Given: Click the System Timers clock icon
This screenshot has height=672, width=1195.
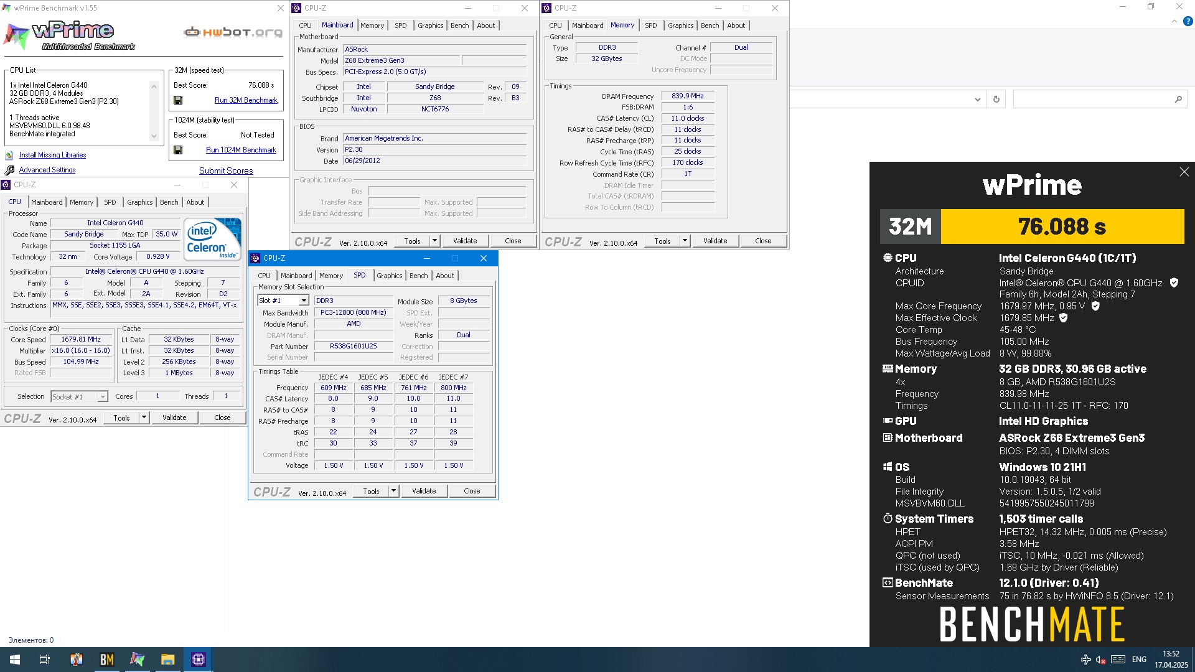Looking at the screenshot, I should click(888, 518).
